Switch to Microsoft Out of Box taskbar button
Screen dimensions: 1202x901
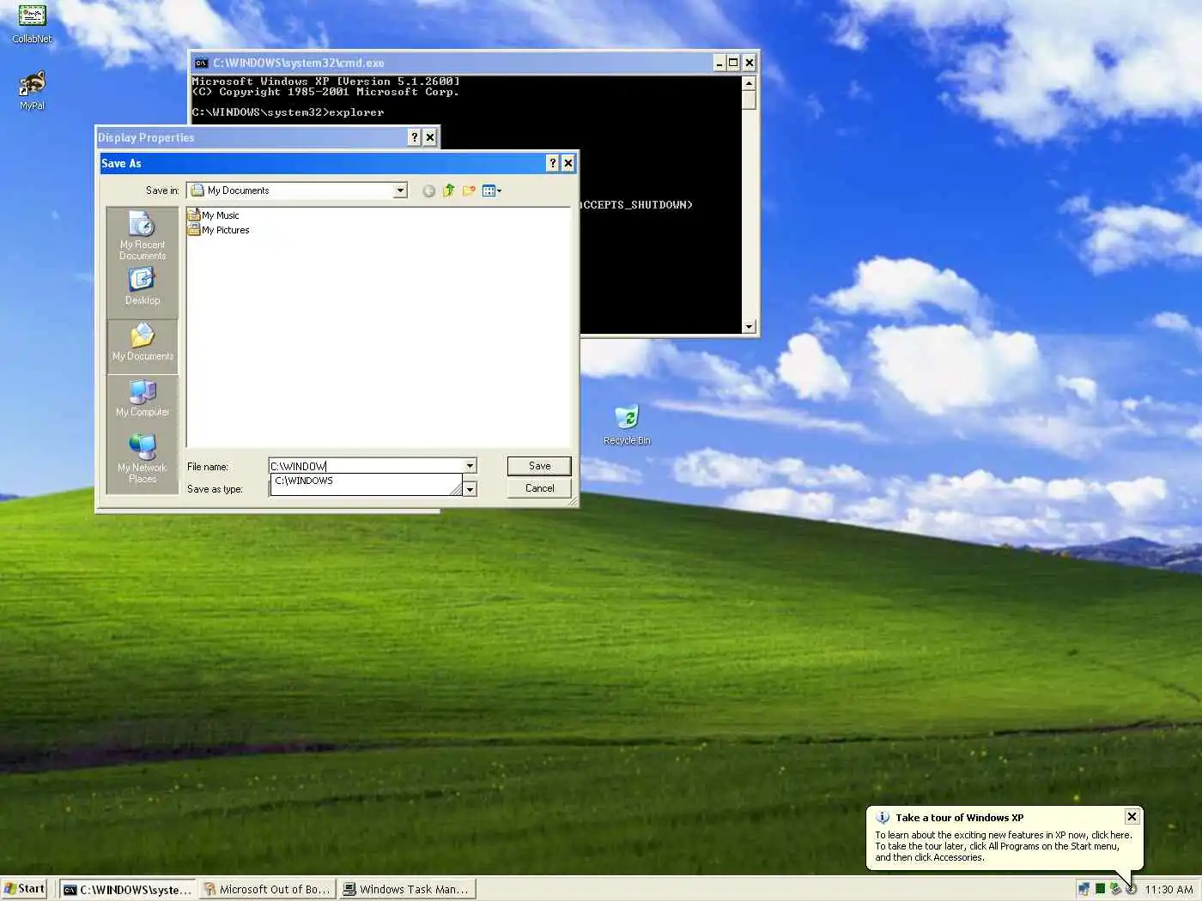point(267,889)
